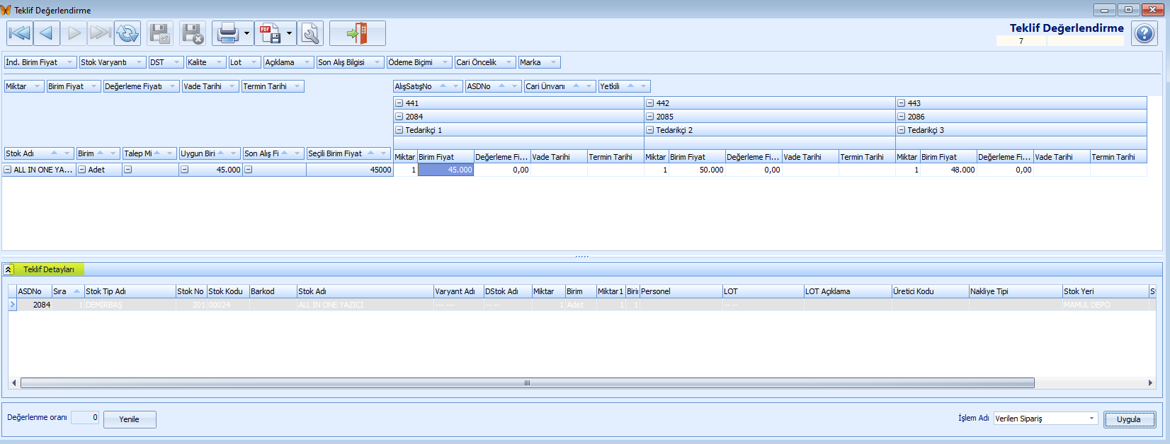Click the Değerlenme oranı input field

(x=85, y=418)
